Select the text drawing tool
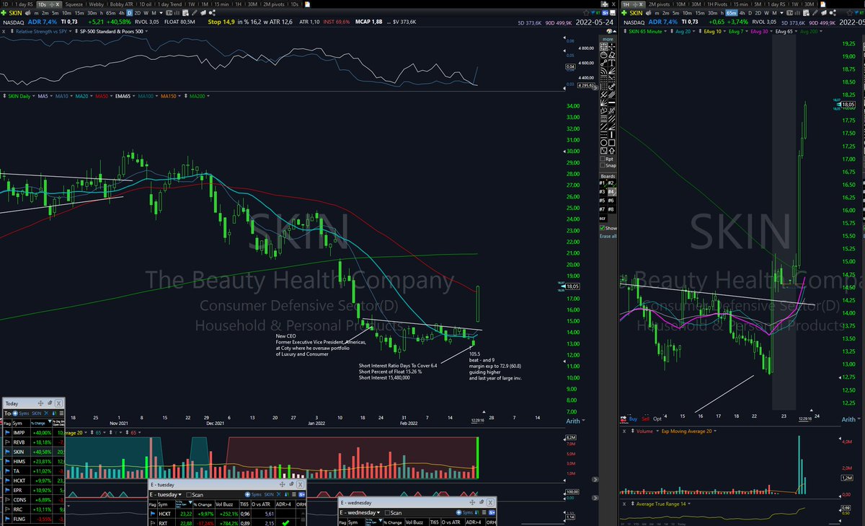 [x=612, y=63]
